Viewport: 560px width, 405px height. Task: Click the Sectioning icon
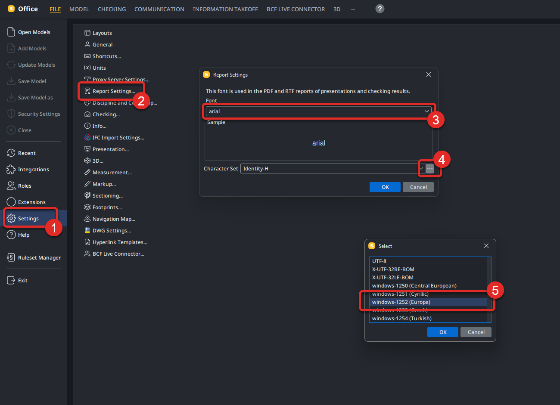tap(87, 195)
